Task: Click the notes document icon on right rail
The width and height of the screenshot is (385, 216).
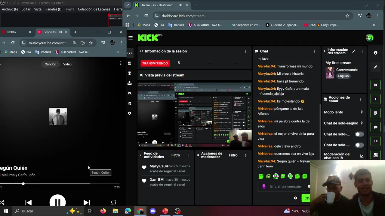Action: [x=375, y=113]
